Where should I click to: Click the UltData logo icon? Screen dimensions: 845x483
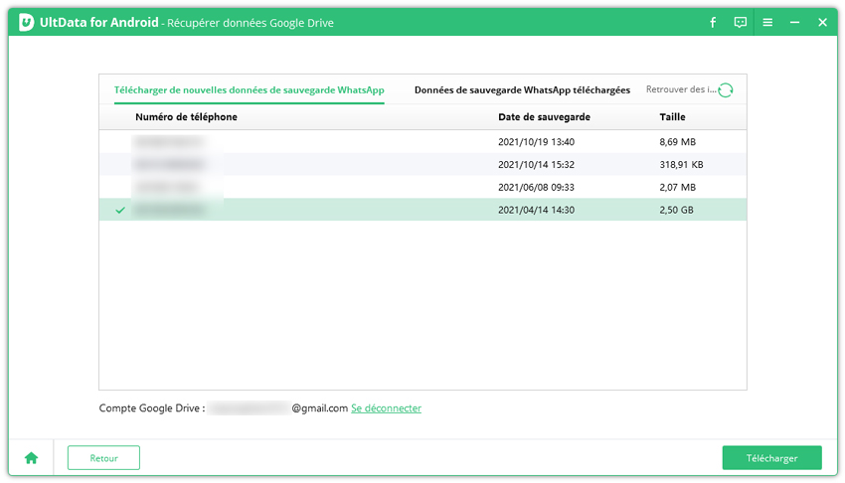point(27,23)
